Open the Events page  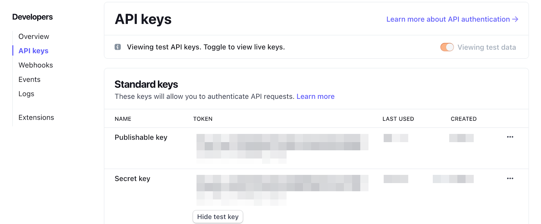(29, 80)
